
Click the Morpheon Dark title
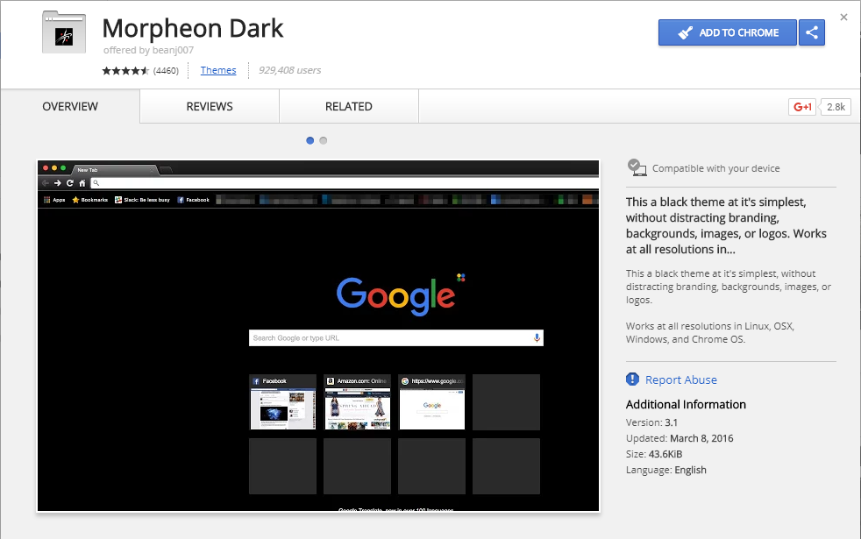pyautogui.click(x=193, y=28)
